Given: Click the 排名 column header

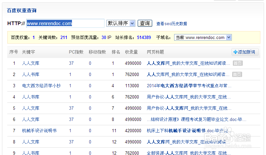Looking at the screenshot, I should tap(116, 52).
